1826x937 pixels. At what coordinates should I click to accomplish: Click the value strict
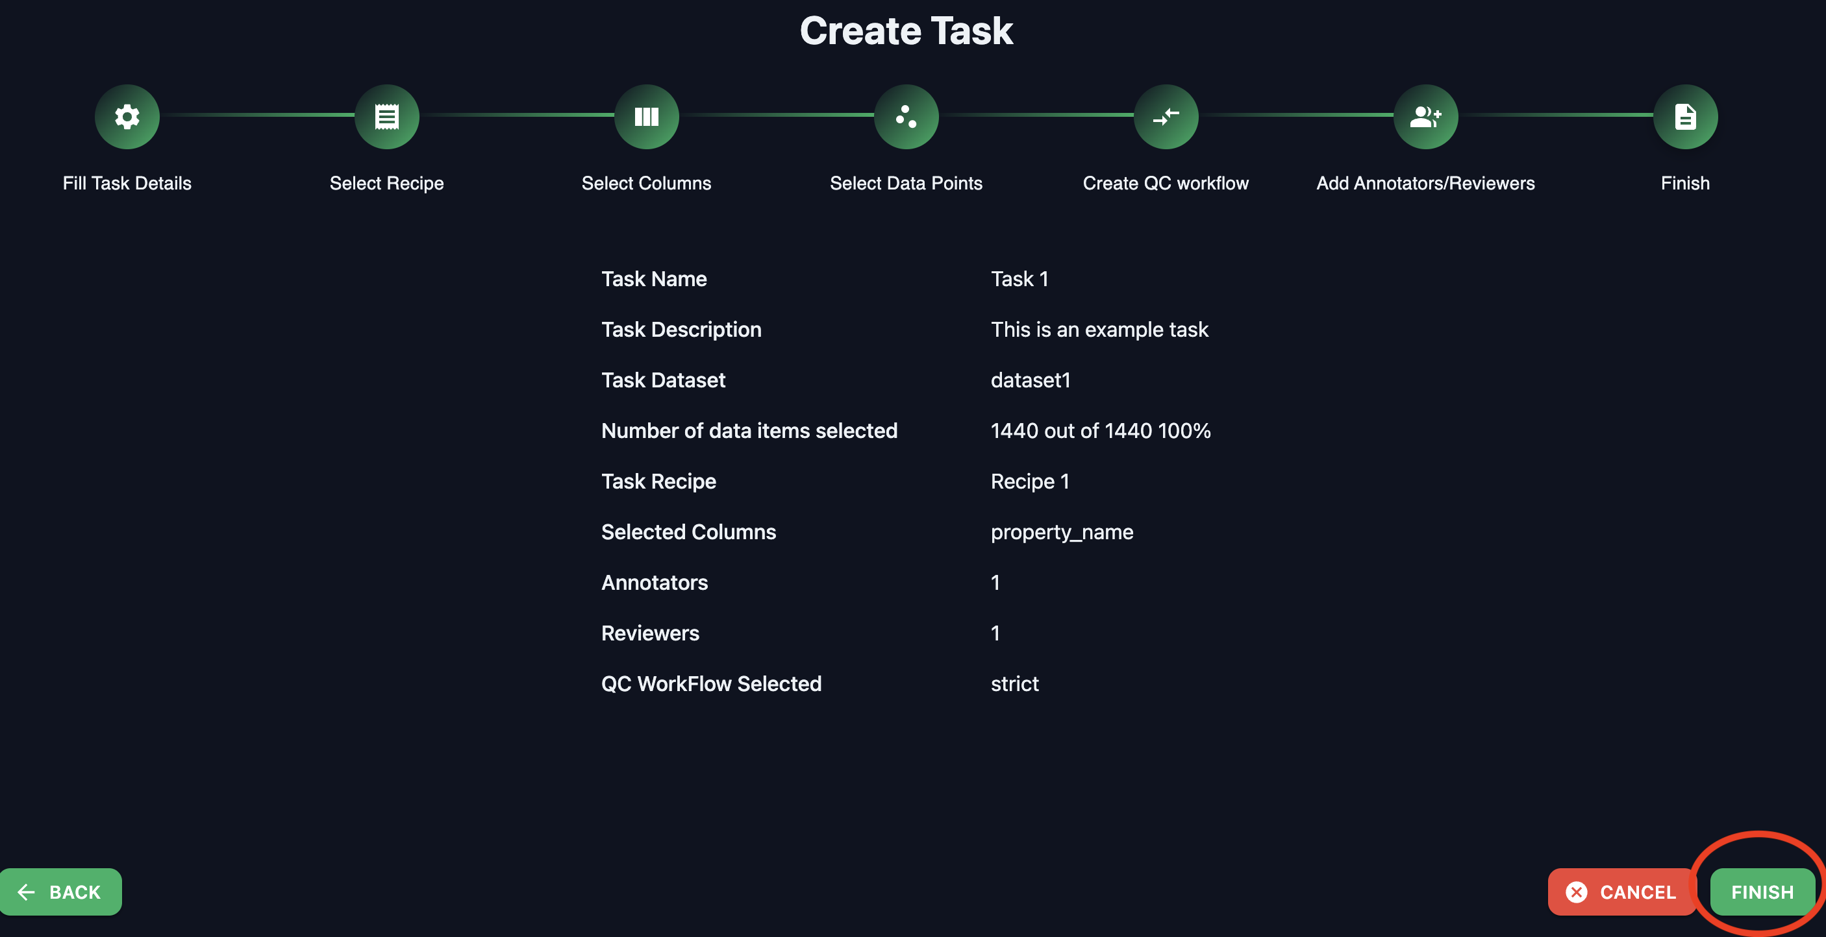click(x=1014, y=684)
